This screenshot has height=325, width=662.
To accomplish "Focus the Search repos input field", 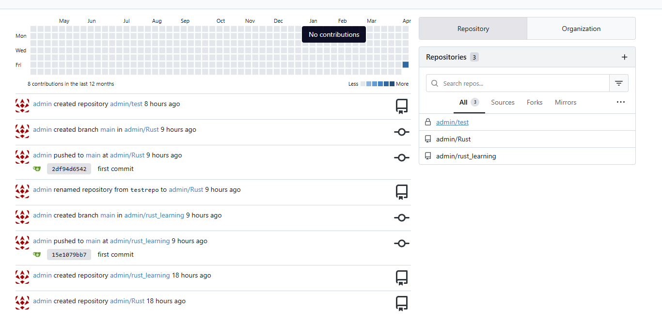I will click(523, 83).
